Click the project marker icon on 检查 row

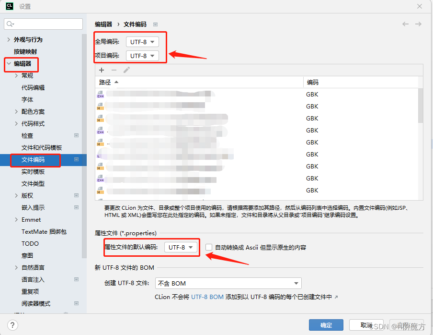point(77,135)
